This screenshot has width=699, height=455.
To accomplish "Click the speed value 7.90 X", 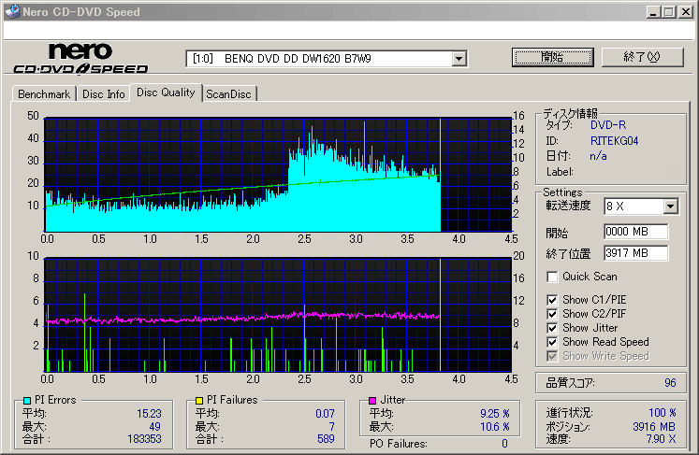I will [662, 439].
